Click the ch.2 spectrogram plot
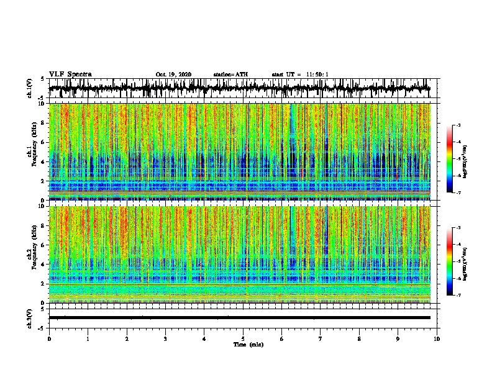Viewport: 492px width, 380px height. tap(239, 255)
